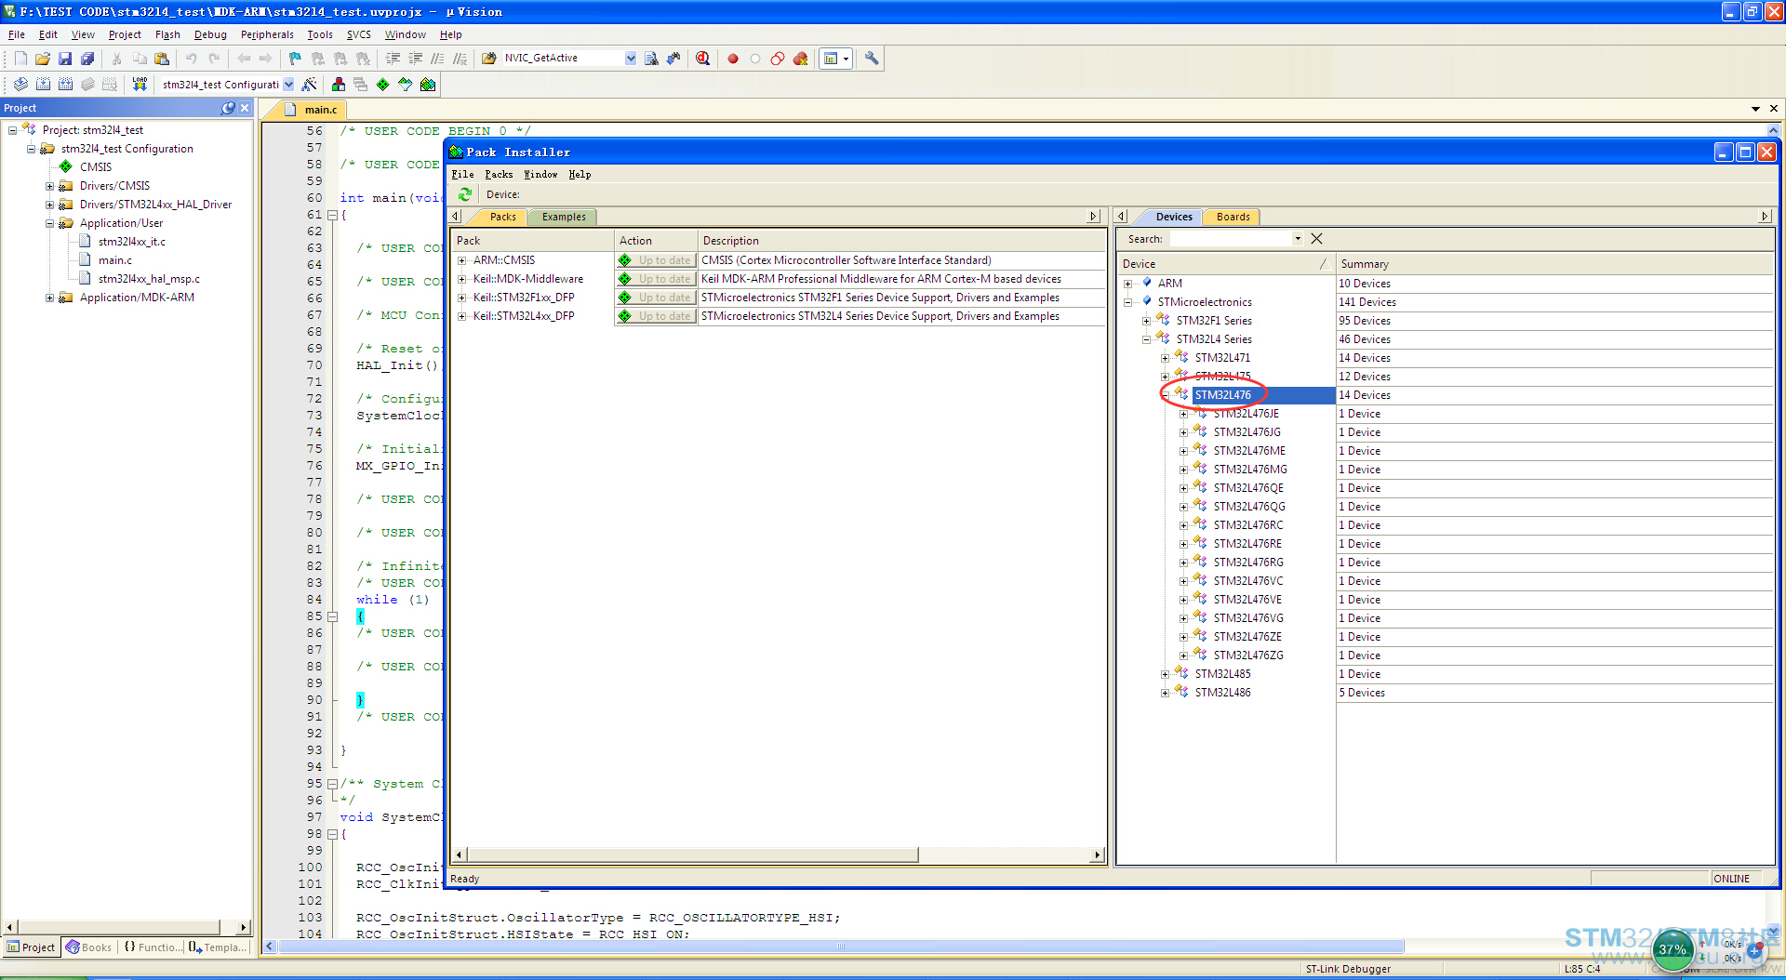Viewport: 1786px width, 980px height.
Task: Switch to the Books tab at bottom
Action: (x=89, y=947)
